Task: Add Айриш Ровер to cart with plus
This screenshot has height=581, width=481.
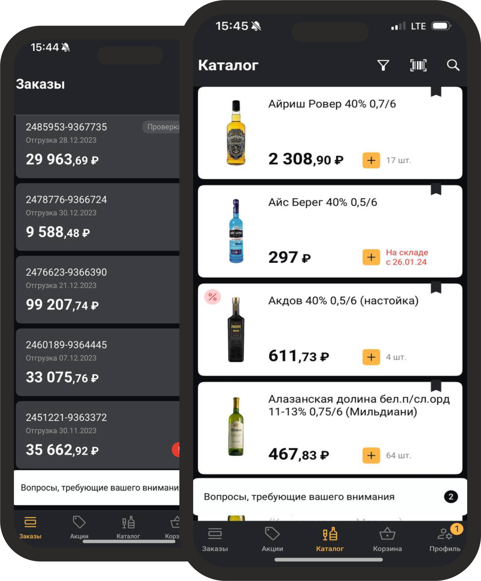Action: tap(371, 160)
